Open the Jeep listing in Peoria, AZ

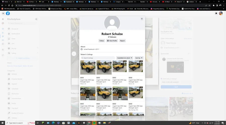pos(136,72)
